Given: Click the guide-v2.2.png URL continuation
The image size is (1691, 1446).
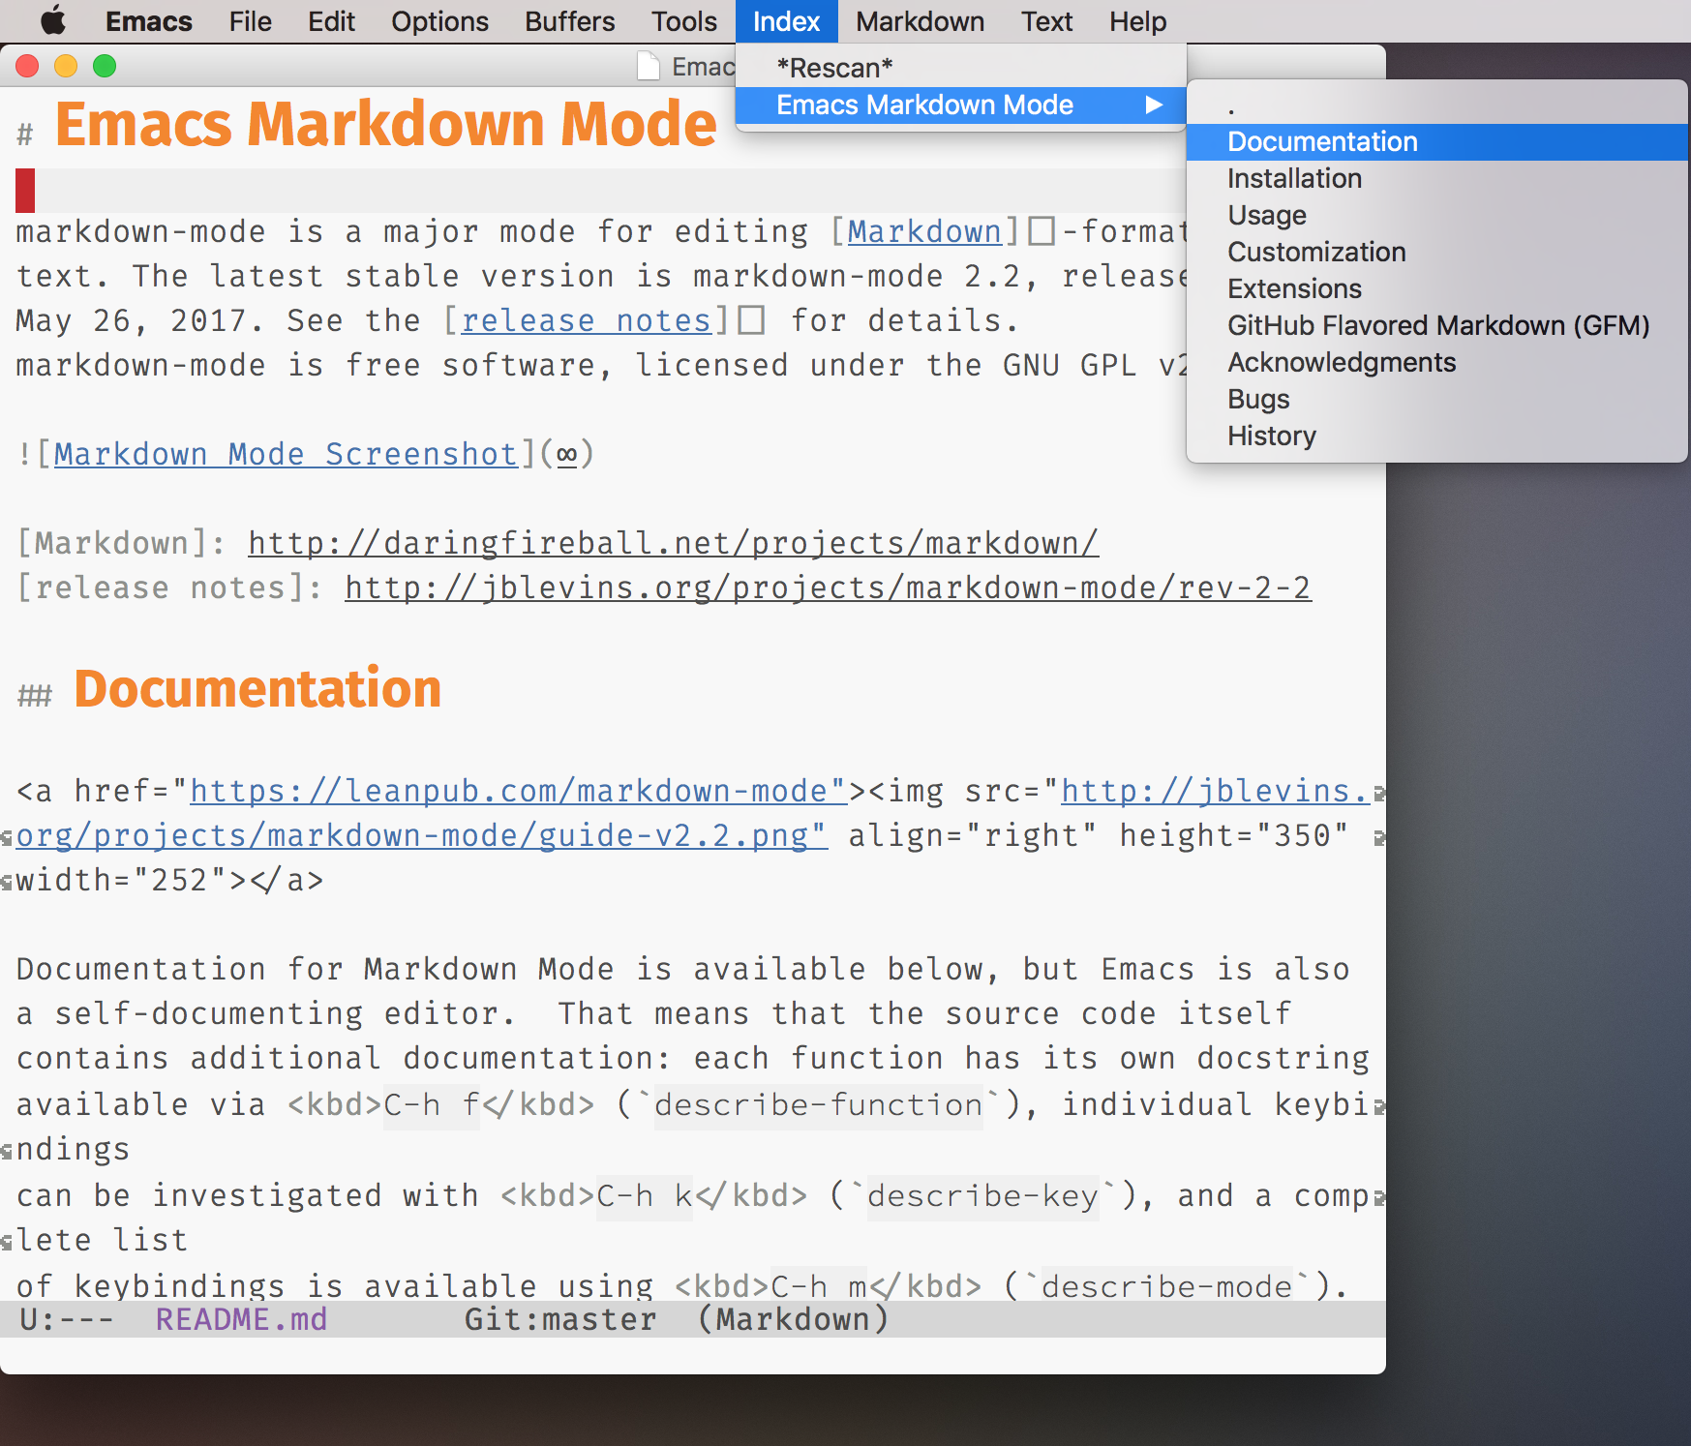Looking at the screenshot, I should click(422, 836).
